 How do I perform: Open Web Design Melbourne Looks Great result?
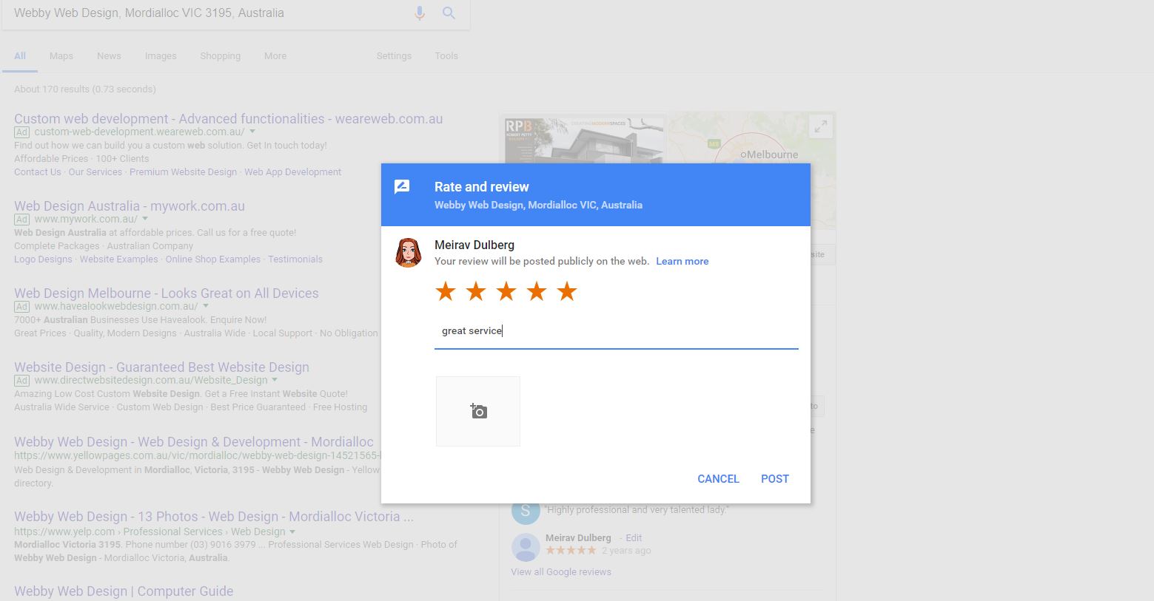click(167, 293)
